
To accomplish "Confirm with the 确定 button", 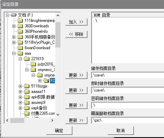I will [59, 130].
